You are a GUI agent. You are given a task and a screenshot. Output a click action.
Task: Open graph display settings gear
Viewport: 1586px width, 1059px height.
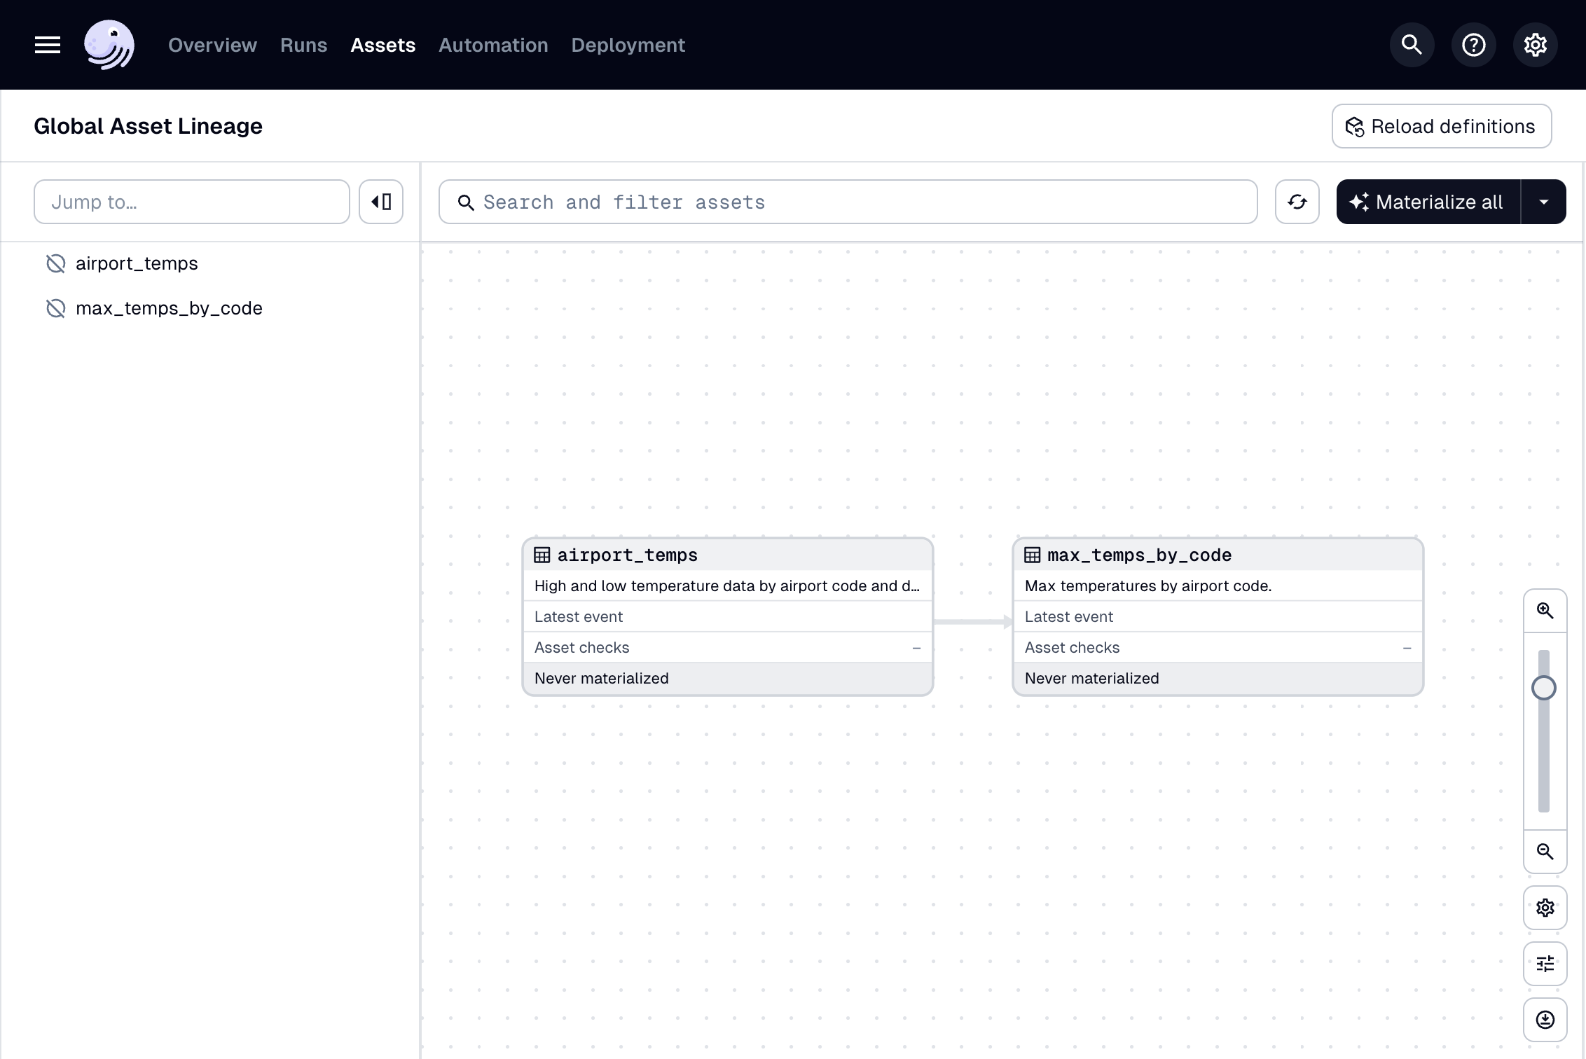[x=1545, y=908]
